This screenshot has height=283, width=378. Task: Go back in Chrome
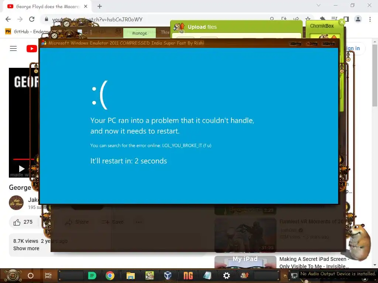coord(8,19)
